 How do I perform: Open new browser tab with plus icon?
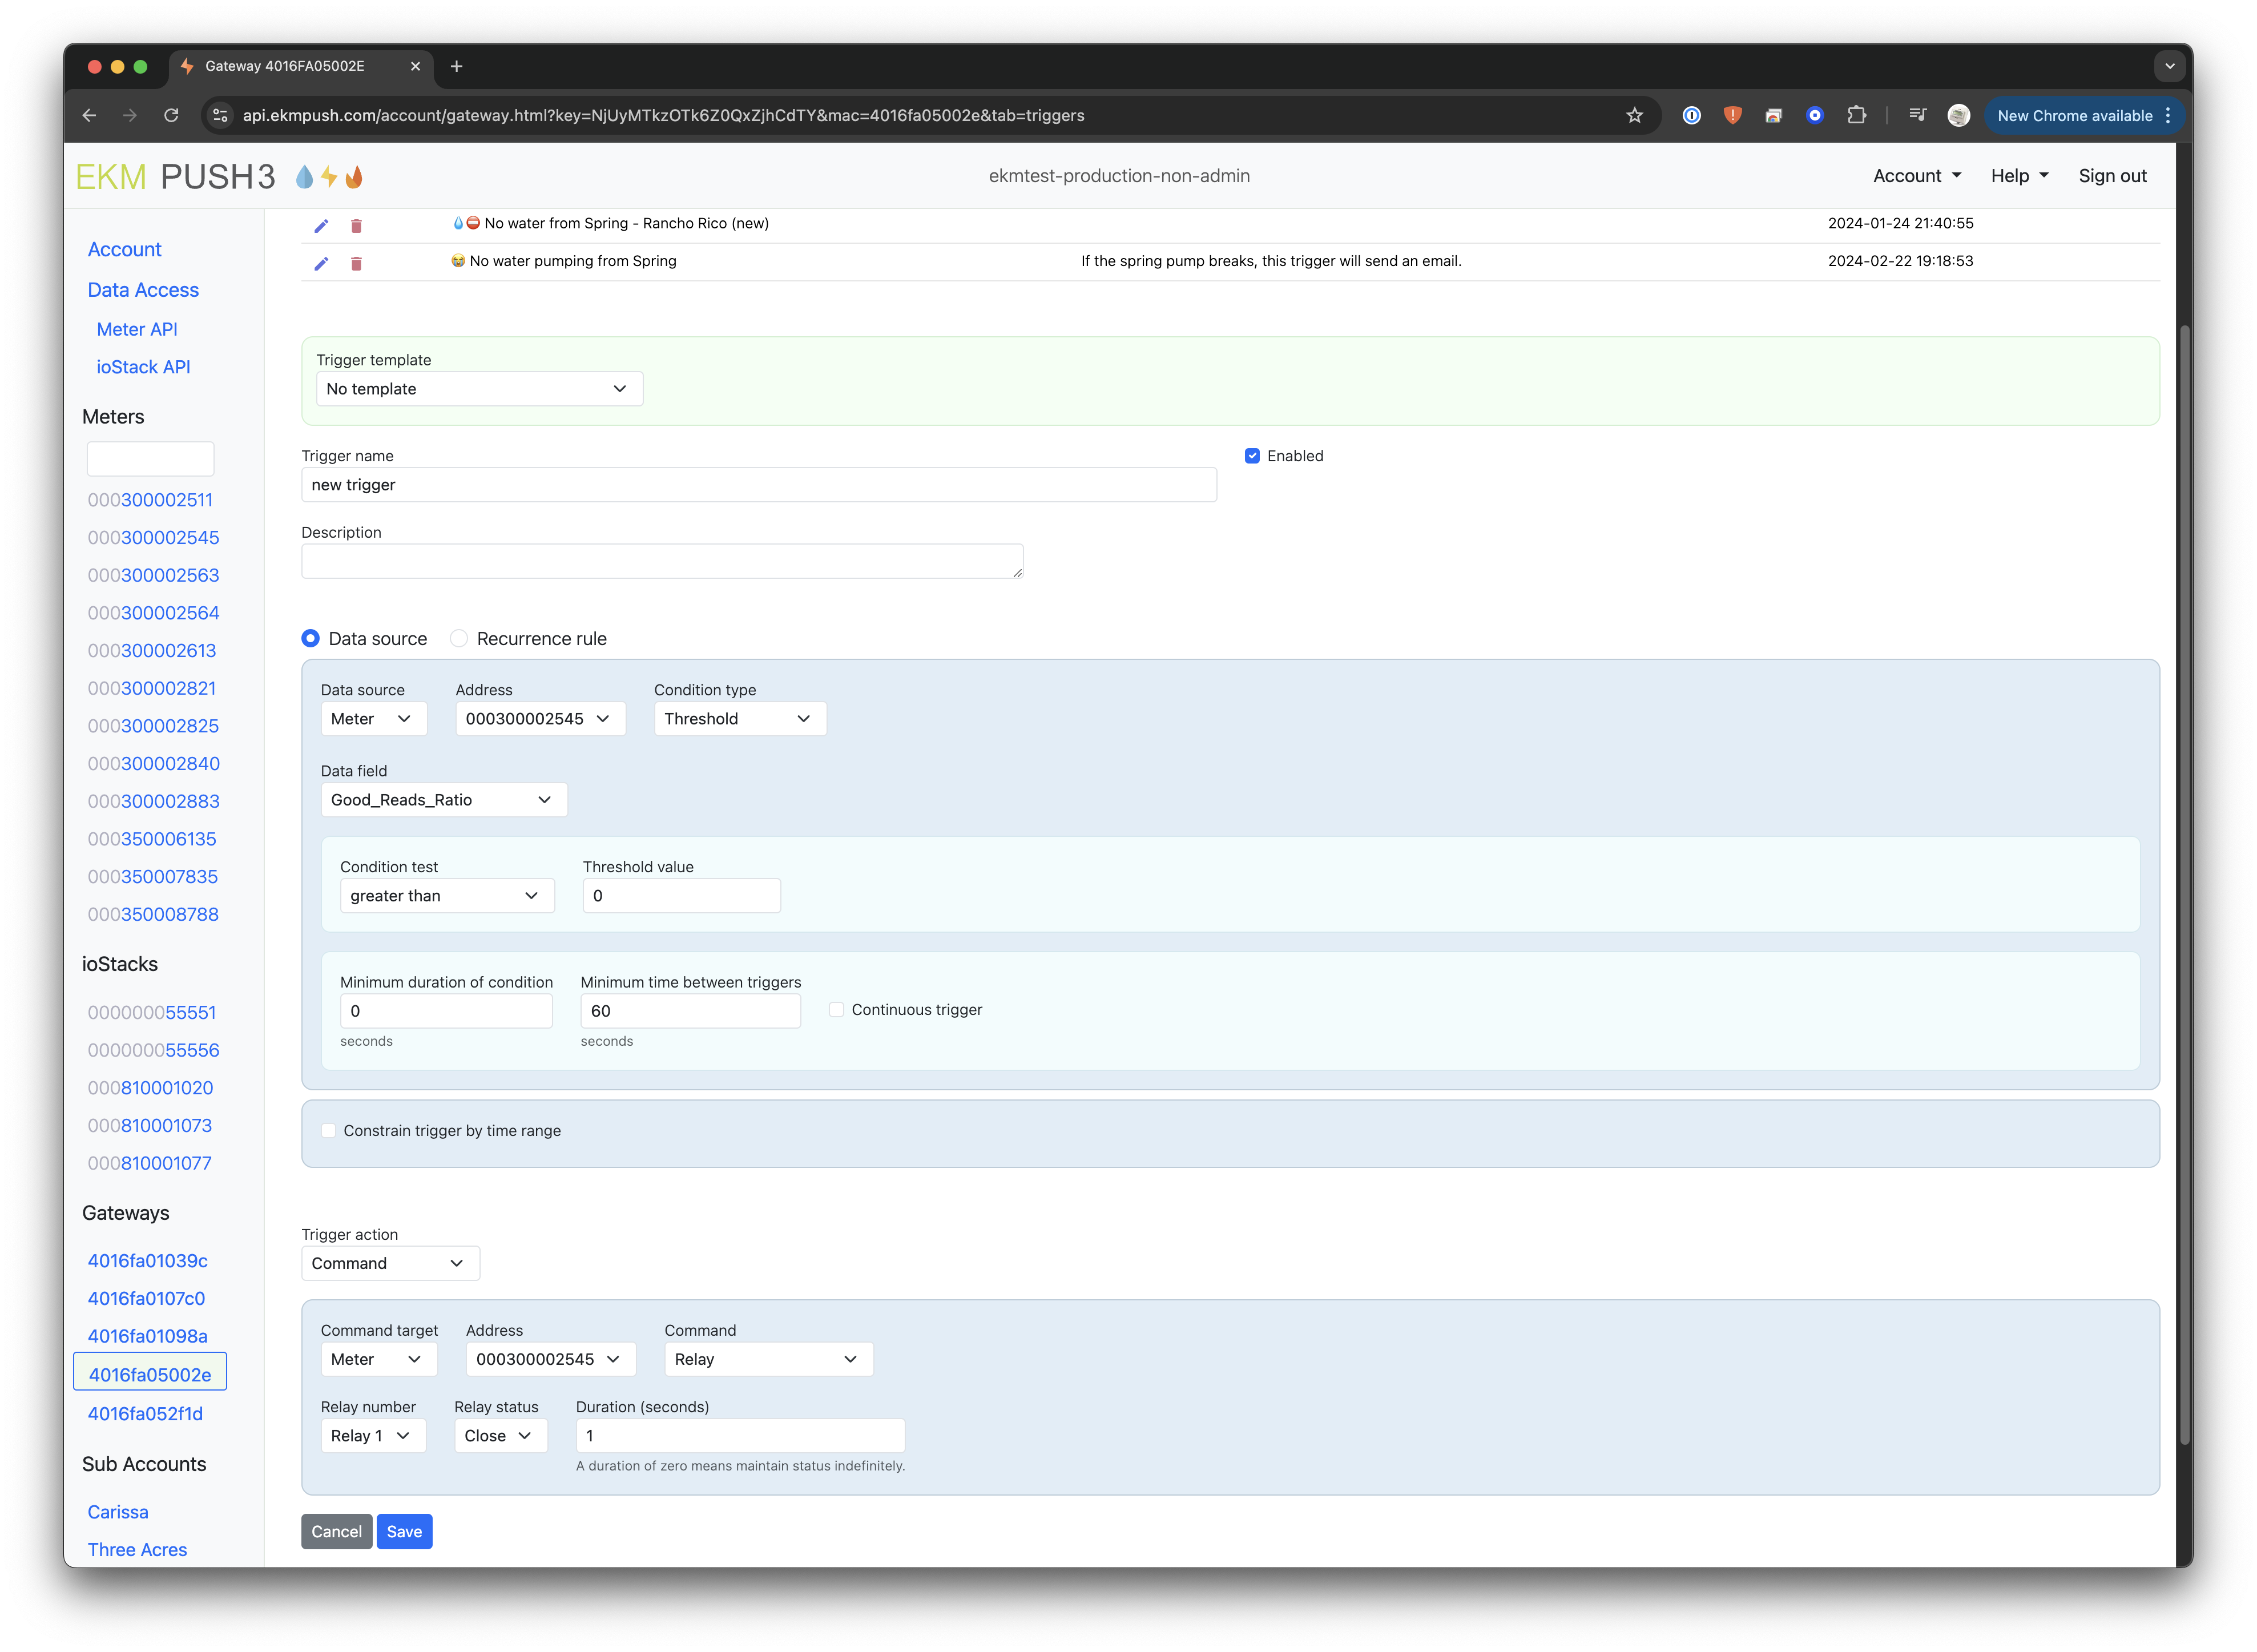(457, 66)
